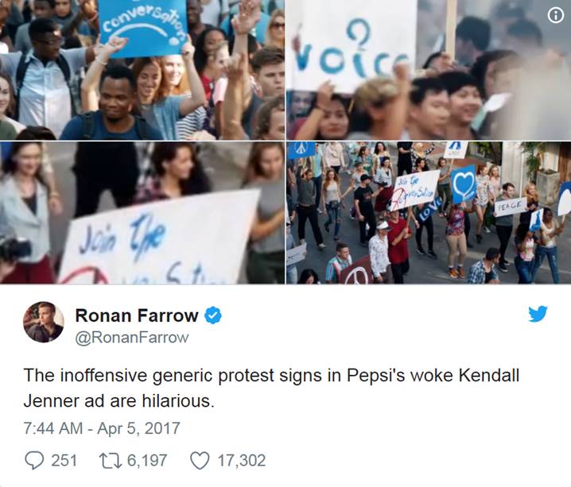Click the info icon on the image
The width and height of the screenshot is (571, 487).
(555, 15)
